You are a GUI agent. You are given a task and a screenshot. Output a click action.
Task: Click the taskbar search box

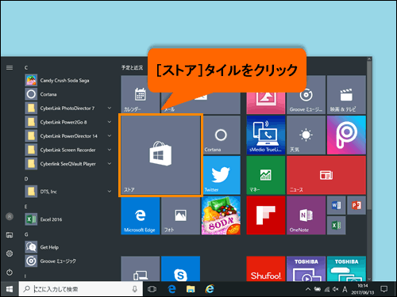pos(81,289)
